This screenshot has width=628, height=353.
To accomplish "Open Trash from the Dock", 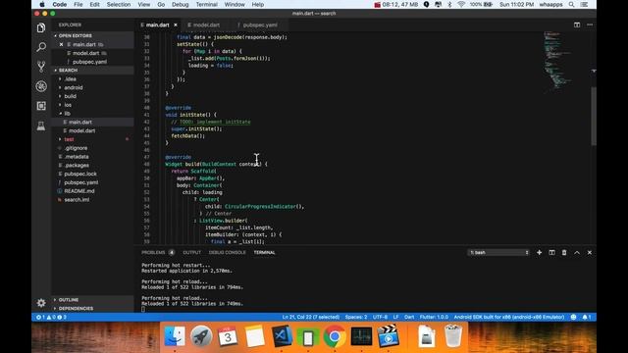I will click(453, 335).
